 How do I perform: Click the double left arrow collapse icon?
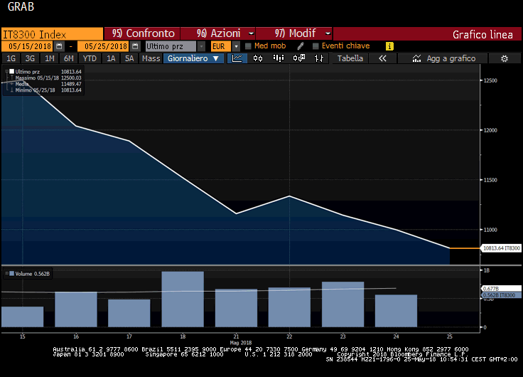click(383, 58)
